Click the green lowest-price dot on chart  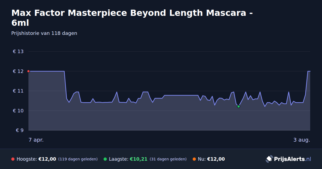click(x=239, y=106)
